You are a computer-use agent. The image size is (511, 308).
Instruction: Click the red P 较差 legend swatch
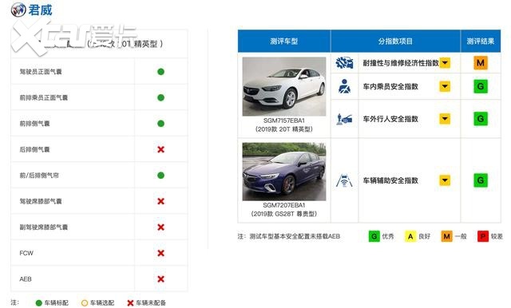(482, 236)
